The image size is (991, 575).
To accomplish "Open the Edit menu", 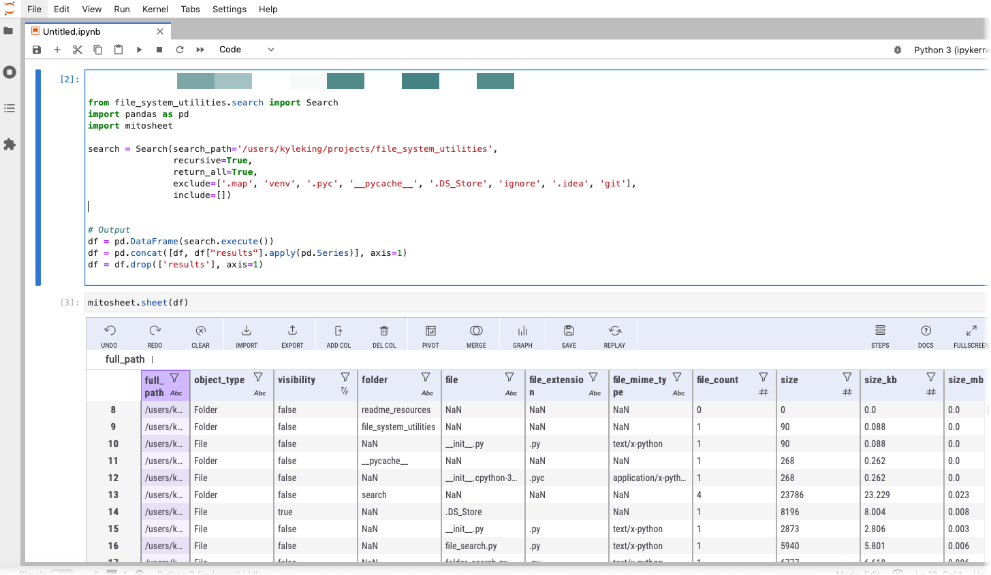I will [x=61, y=9].
